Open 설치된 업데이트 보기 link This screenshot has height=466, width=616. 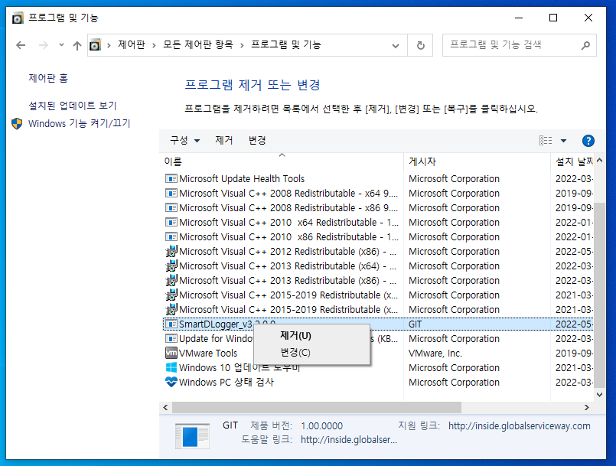[72, 106]
